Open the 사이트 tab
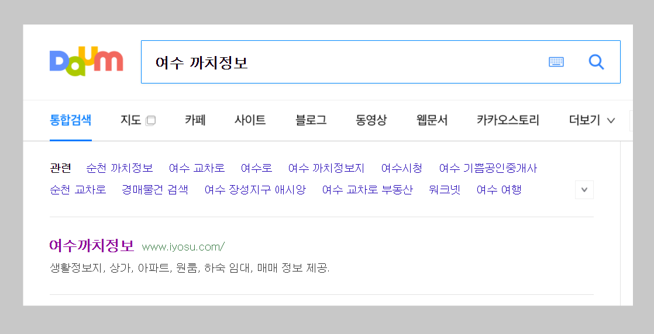This screenshot has height=334, width=654. [250, 120]
